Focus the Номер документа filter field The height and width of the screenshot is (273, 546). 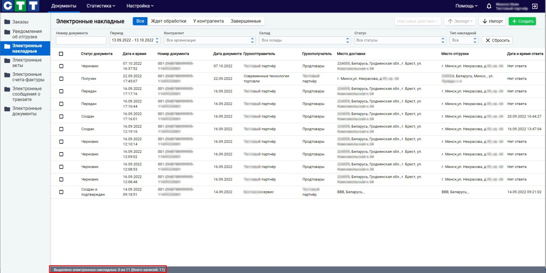(x=81, y=40)
